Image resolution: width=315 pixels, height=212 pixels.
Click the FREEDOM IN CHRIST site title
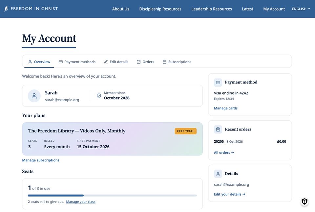[x=34, y=9]
